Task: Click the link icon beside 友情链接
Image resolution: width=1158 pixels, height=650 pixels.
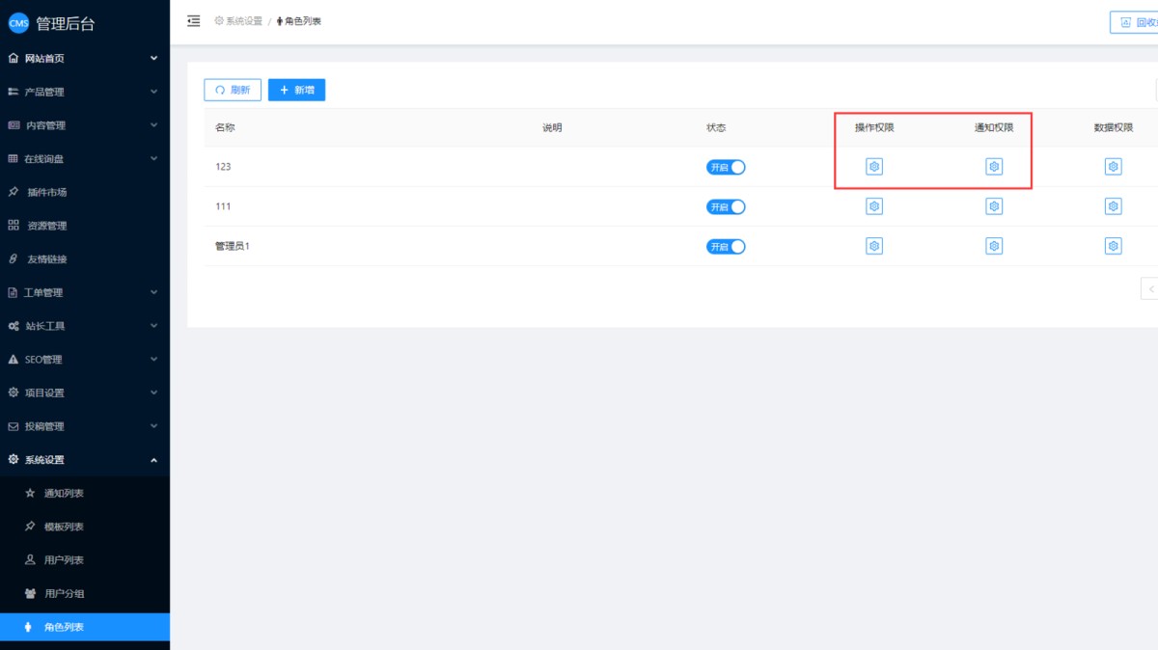Action: pos(14,258)
